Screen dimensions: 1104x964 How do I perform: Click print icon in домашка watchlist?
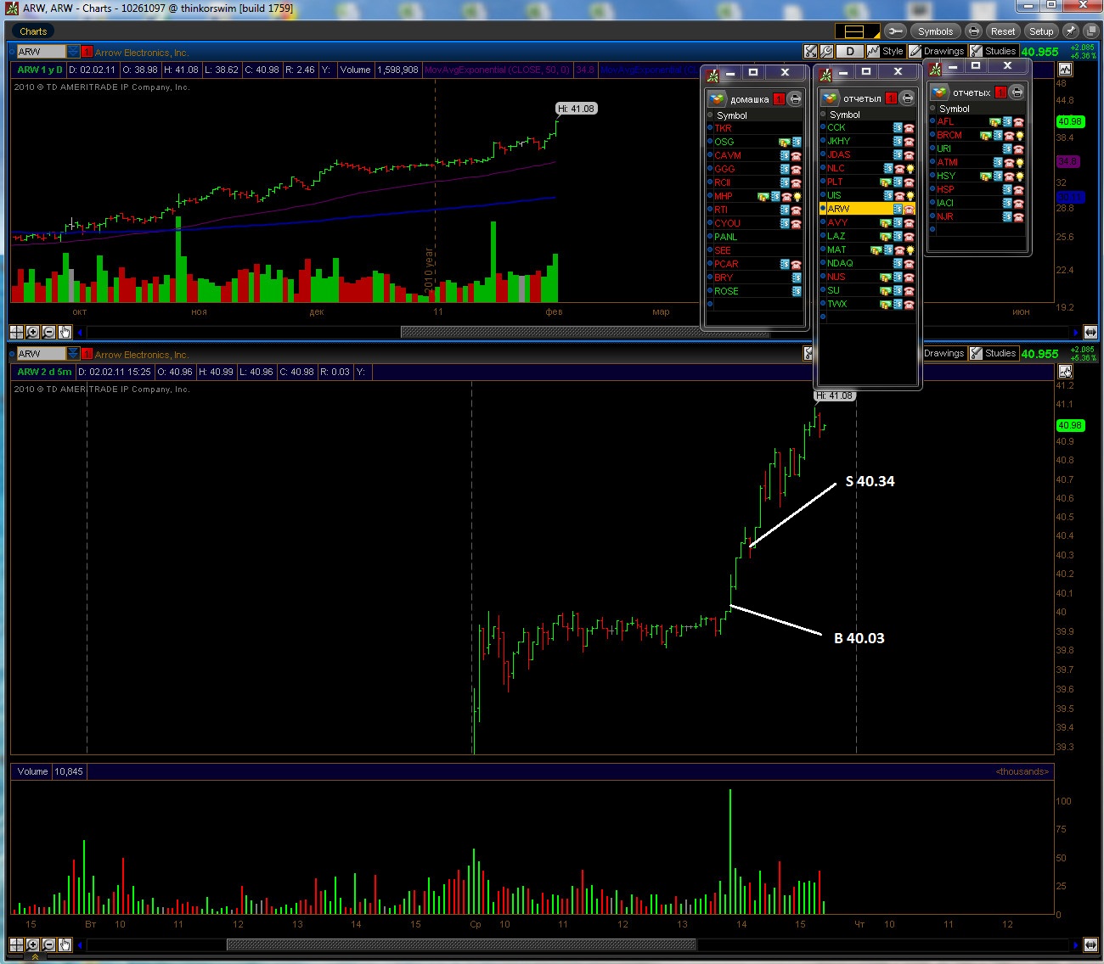[x=795, y=99]
